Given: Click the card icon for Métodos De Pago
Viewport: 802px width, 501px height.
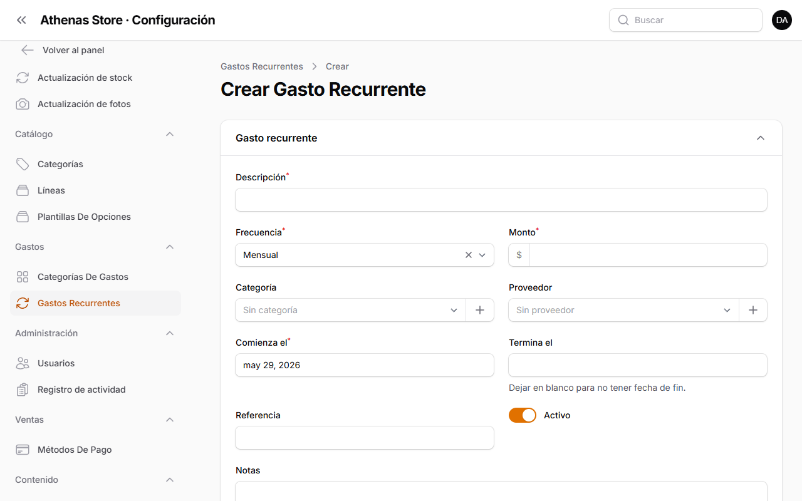Looking at the screenshot, I should pyautogui.click(x=23, y=450).
